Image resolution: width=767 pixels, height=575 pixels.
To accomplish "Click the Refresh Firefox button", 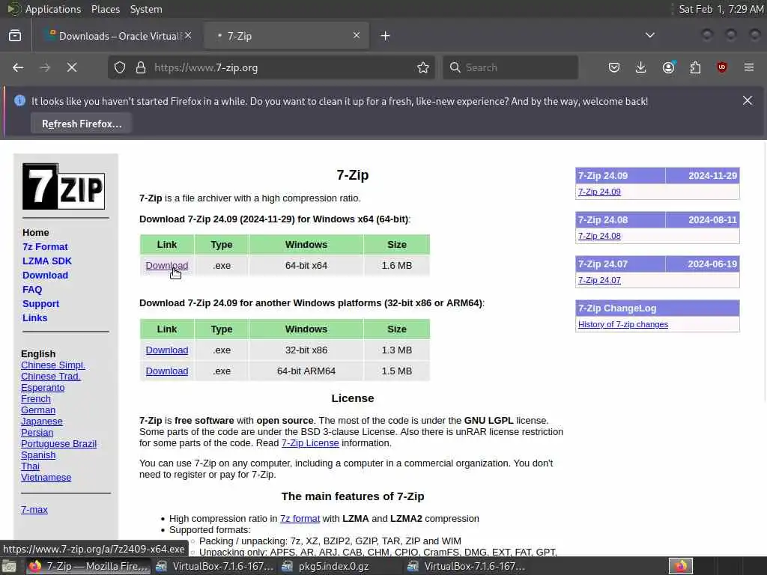I will click(82, 124).
